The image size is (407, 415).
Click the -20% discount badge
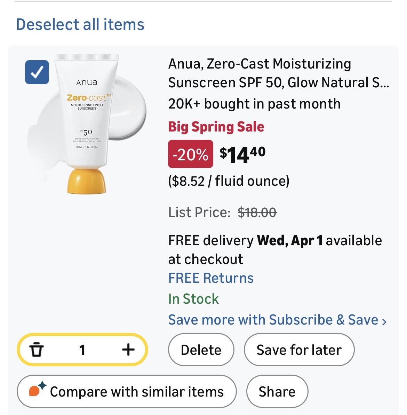191,154
